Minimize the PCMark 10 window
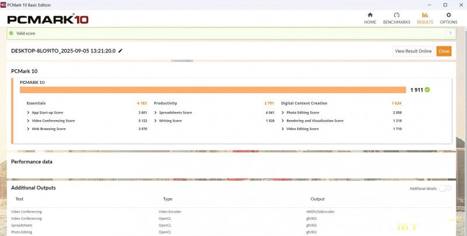Screen dimensions: 467x236 pyautogui.click(x=430, y=5)
